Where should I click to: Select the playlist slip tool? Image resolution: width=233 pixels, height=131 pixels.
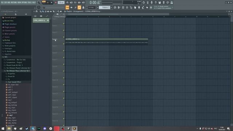[51, 11]
